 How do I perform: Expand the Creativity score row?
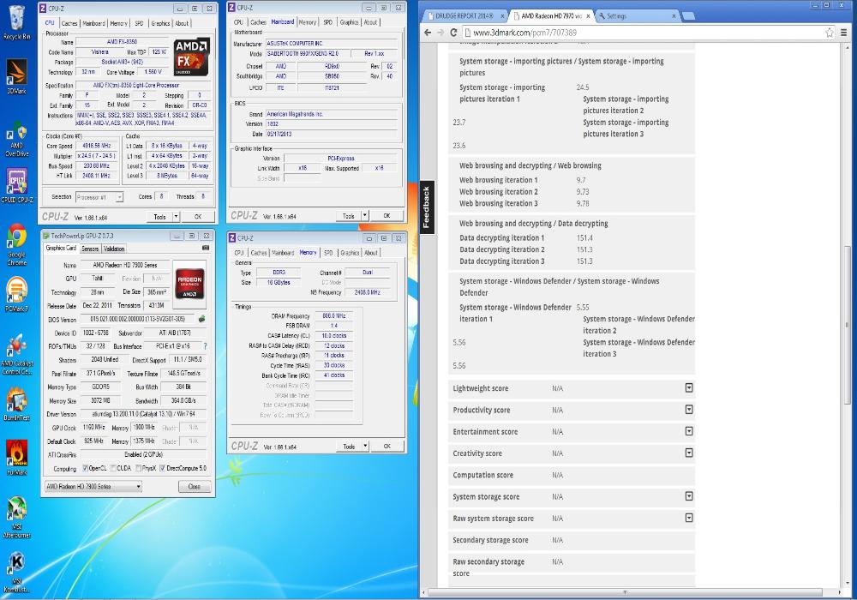click(x=689, y=453)
